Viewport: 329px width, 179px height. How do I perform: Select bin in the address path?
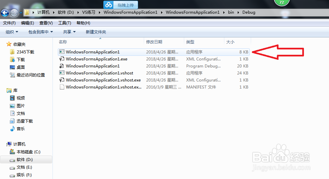pyautogui.click(x=231, y=12)
